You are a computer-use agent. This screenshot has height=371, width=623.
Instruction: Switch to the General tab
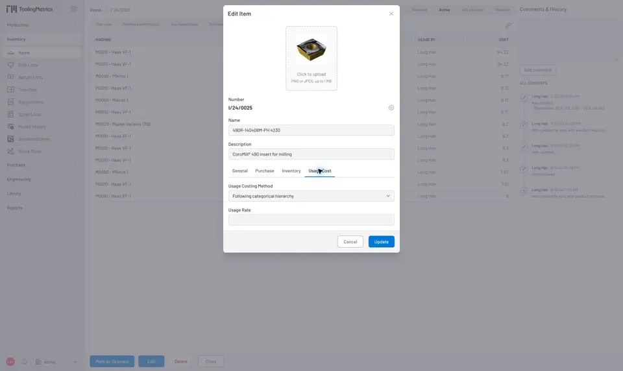click(x=239, y=171)
